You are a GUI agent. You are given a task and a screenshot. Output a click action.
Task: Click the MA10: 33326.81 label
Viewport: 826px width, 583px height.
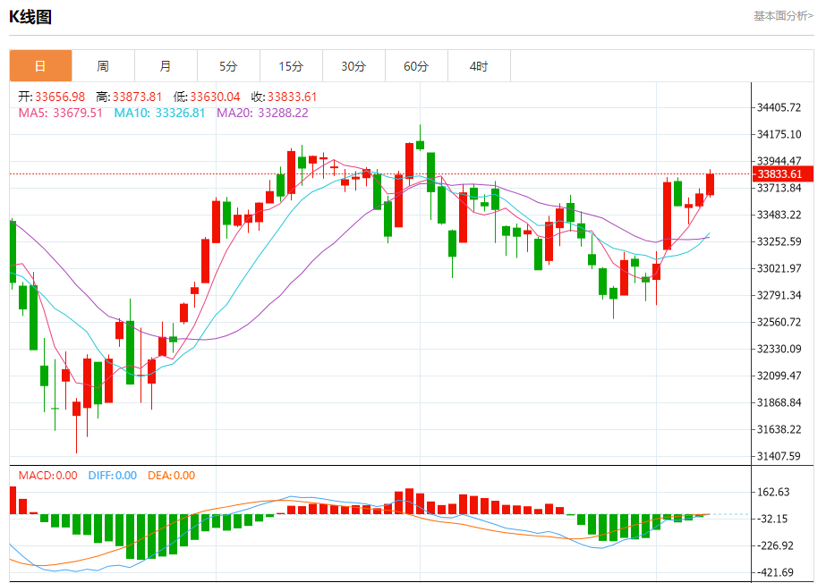tap(159, 113)
